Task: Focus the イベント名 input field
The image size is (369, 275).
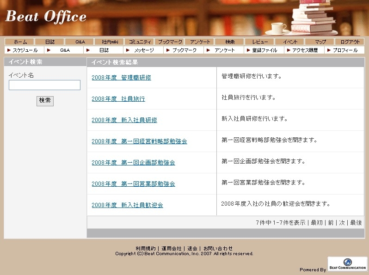Action: (44, 85)
